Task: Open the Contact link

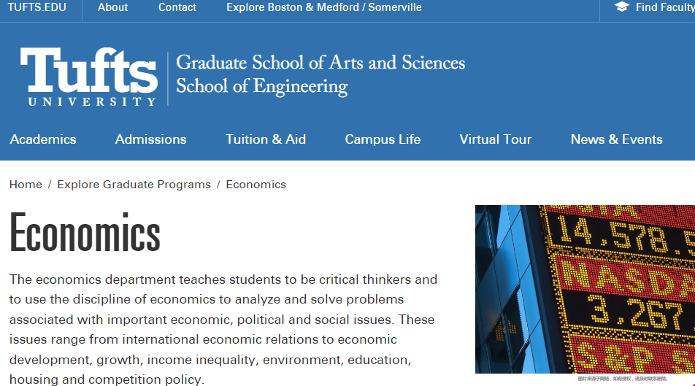Action: (177, 7)
